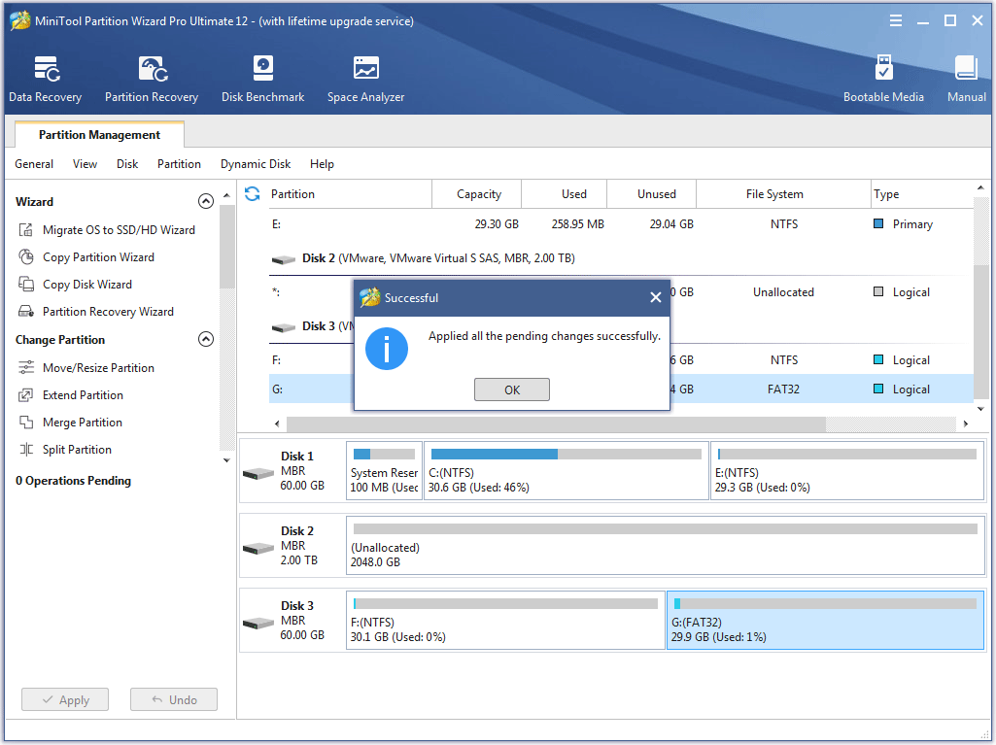This screenshot has width=996, height=745.
Task: Switch to the Partition Management tab
Action: 99,135
